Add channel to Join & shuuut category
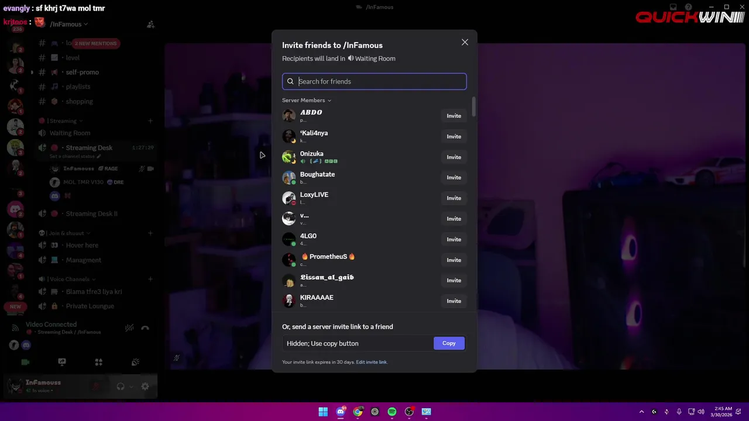This screenshot has height=421, width=749. click(x=150, y=233)
